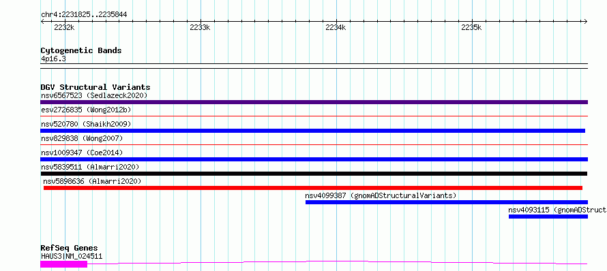The width and height of the screenshot is (607, 271).
Task: Select the magenta HAUS3 exon block
Action: 64,264
